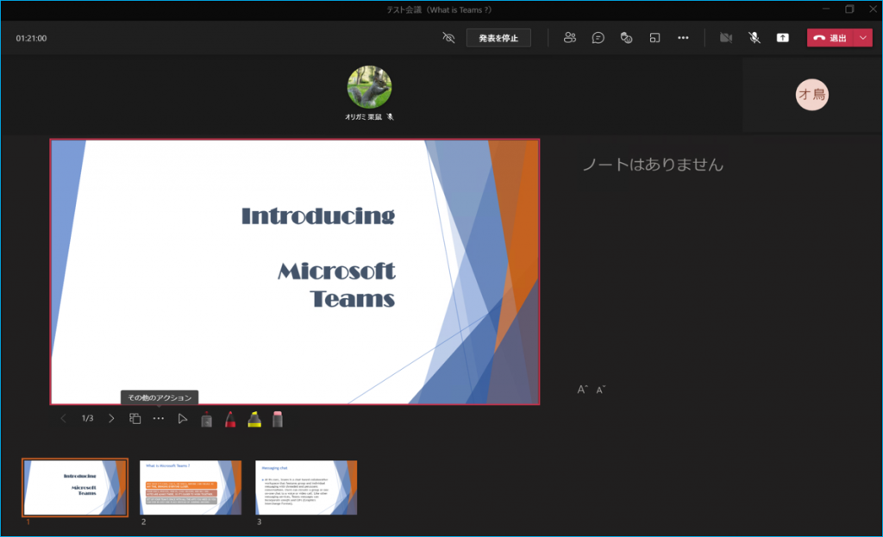This screenshot has width=883, height=537.
Task: Click the red 退出 leave button
Action: [830, 38]
